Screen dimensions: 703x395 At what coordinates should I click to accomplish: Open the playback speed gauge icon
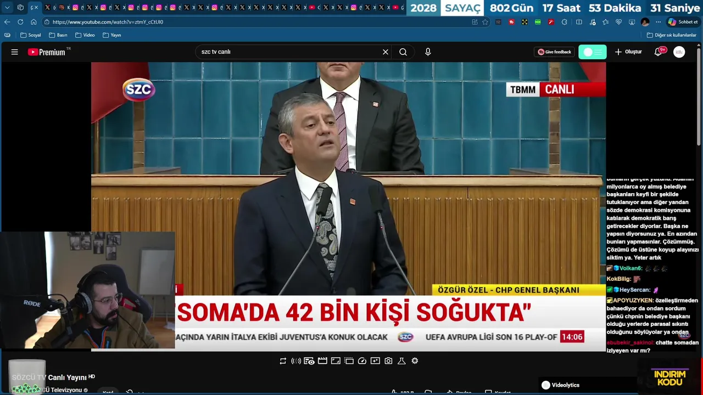click(x=362, y=361)
